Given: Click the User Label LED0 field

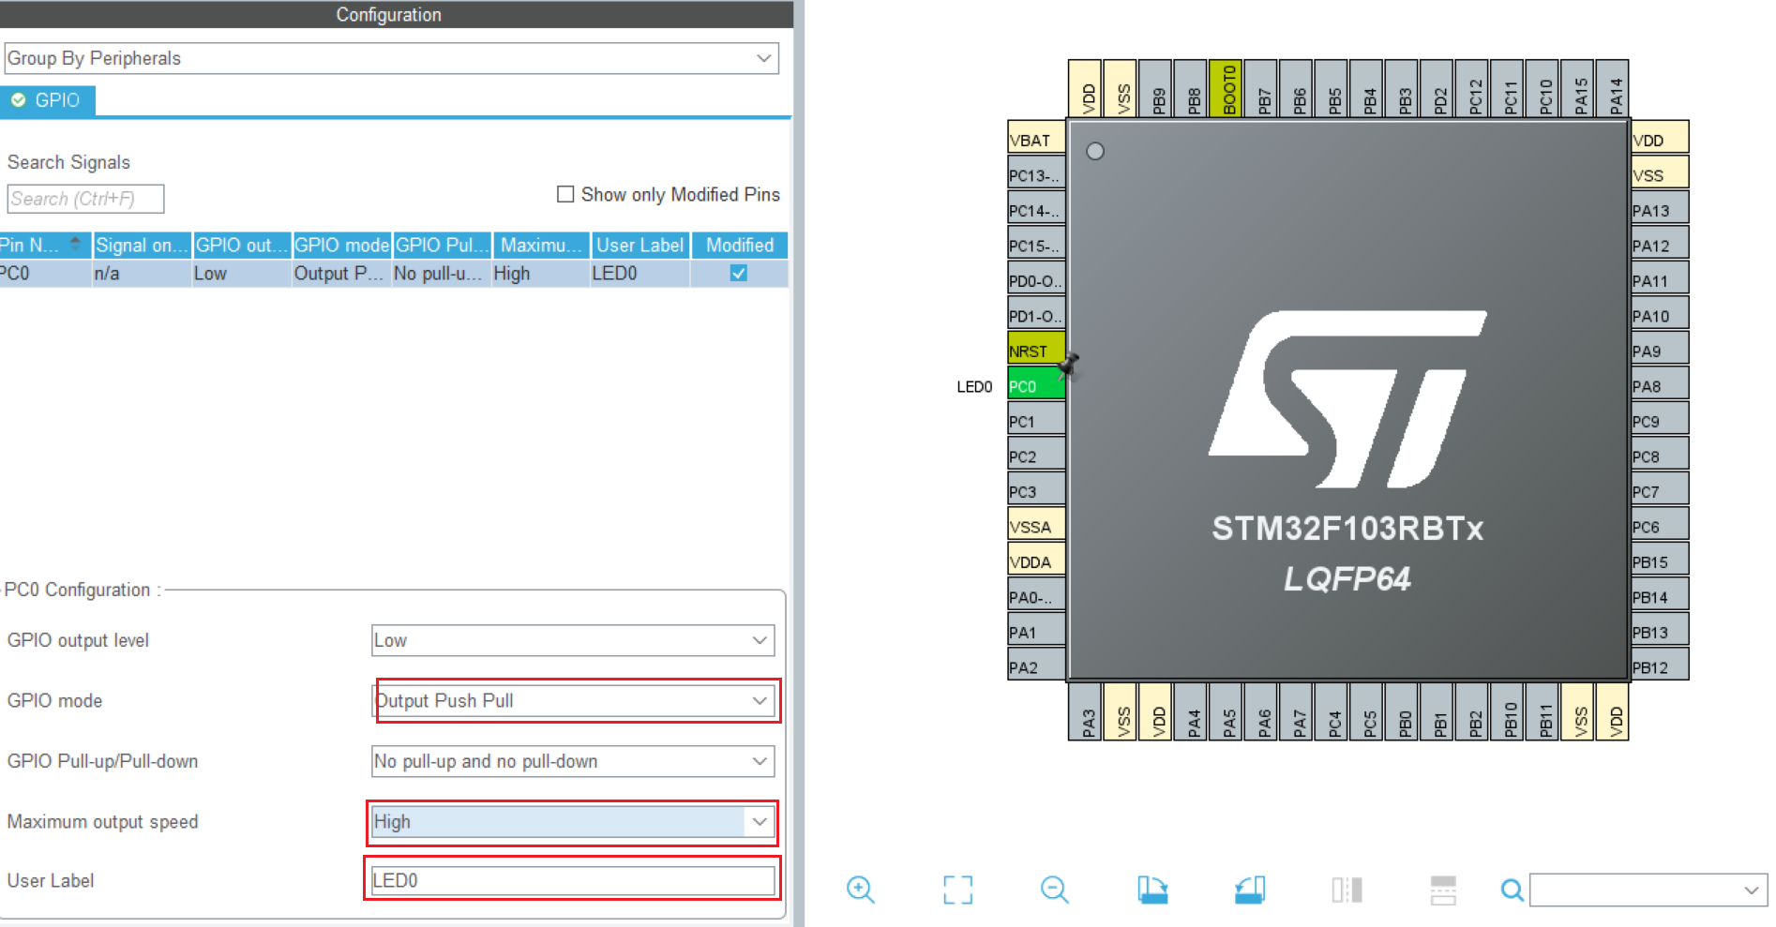Looking at the screenshot, I should [x=573, y=880].
